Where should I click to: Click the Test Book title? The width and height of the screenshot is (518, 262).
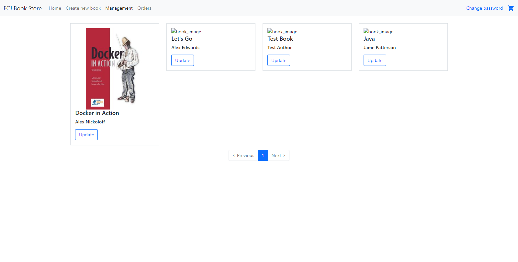(280, 39)
